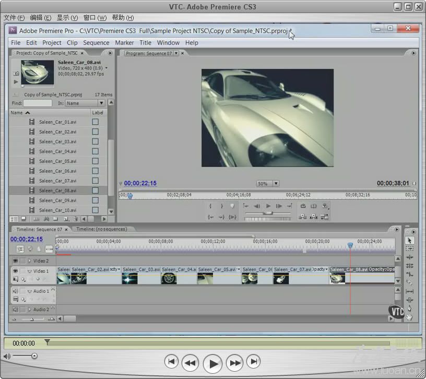Click the Trim monitor button

[324, 216]
